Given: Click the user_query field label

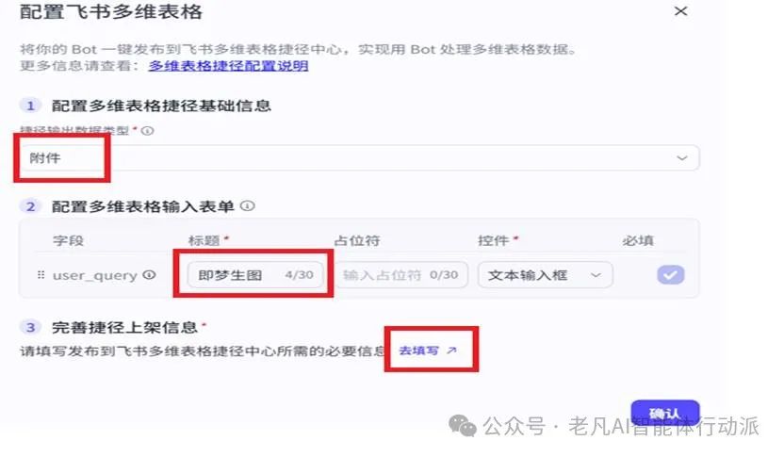Looking at the screenshot, I should (94, 275).
